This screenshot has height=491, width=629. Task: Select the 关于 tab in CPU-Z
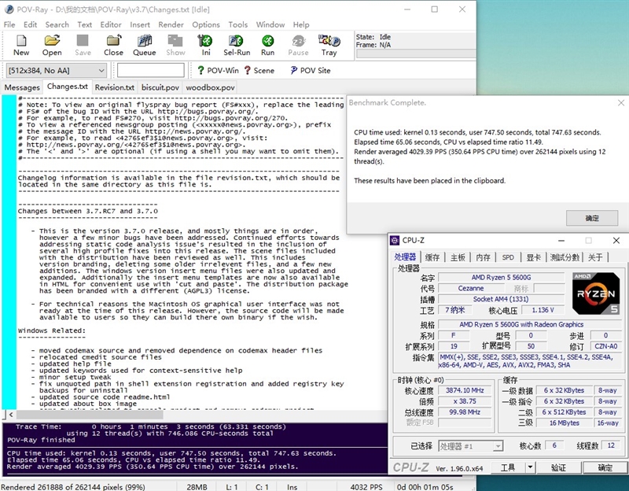pos(595,257)
